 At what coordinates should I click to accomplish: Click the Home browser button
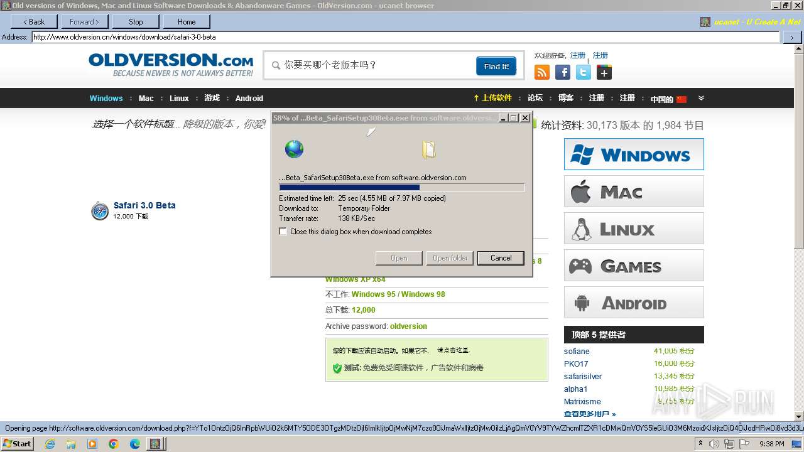click(187, 21)
